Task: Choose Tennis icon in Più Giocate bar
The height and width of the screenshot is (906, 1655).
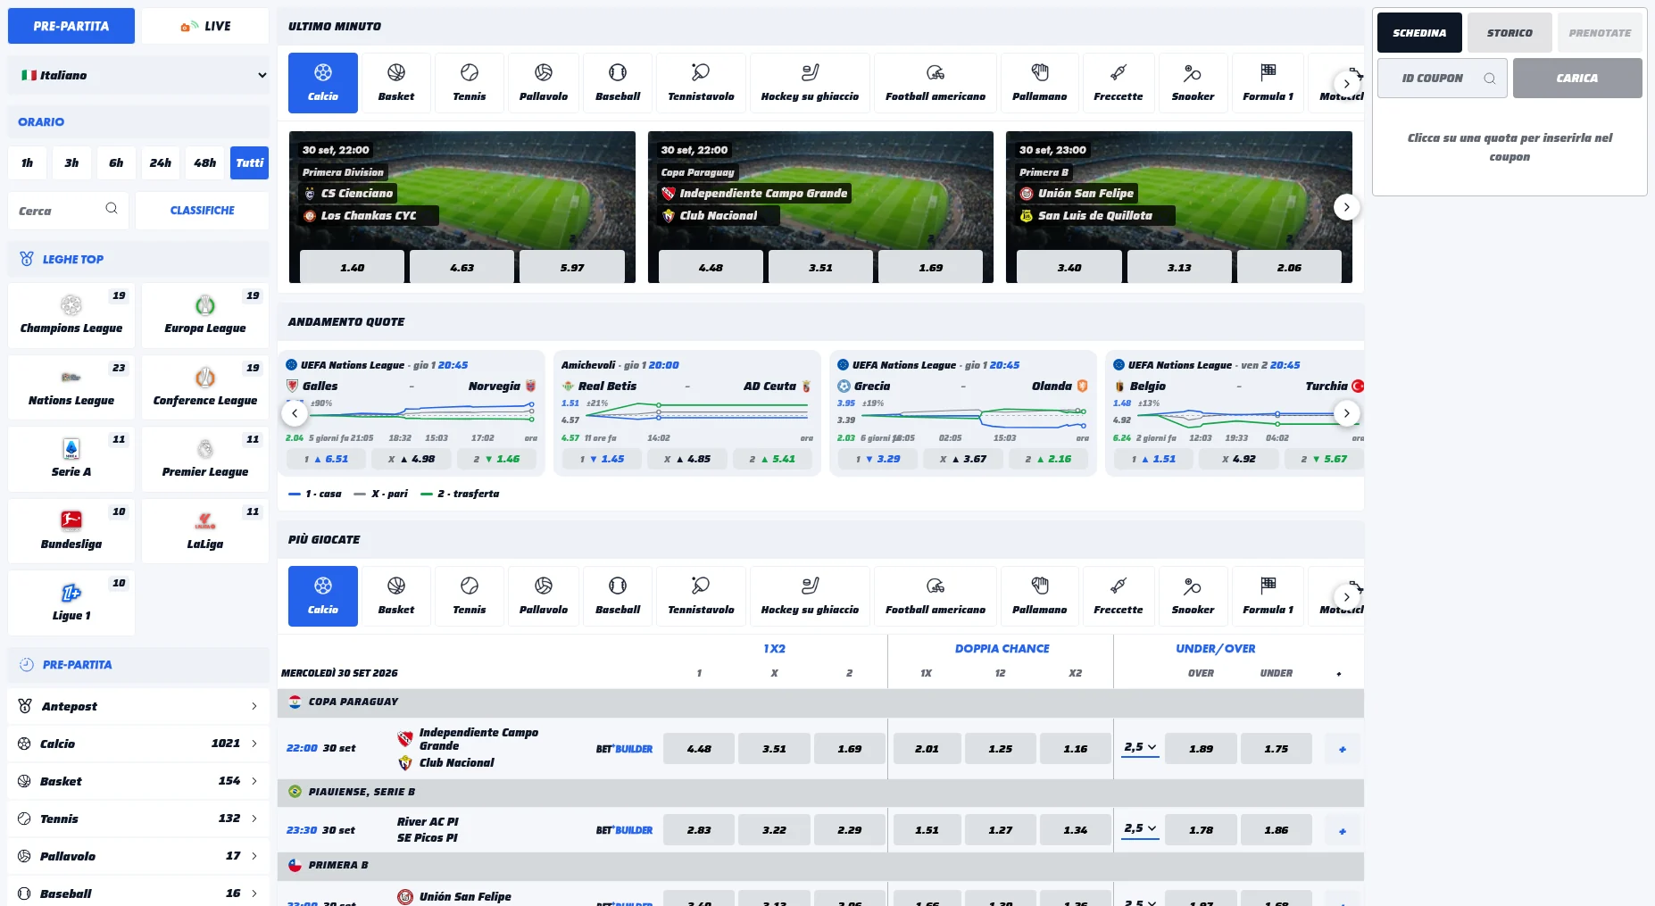Action: tap(470, 595)
